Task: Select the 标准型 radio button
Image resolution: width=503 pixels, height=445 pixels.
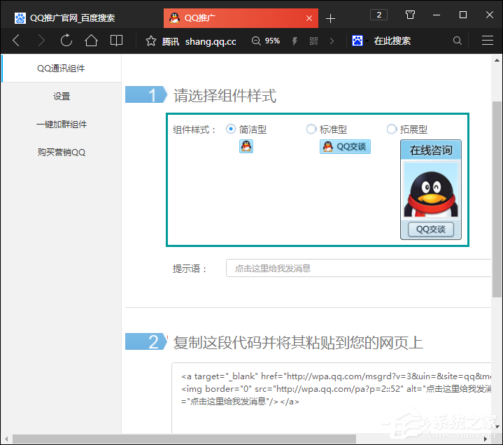Action: point(311,129)
